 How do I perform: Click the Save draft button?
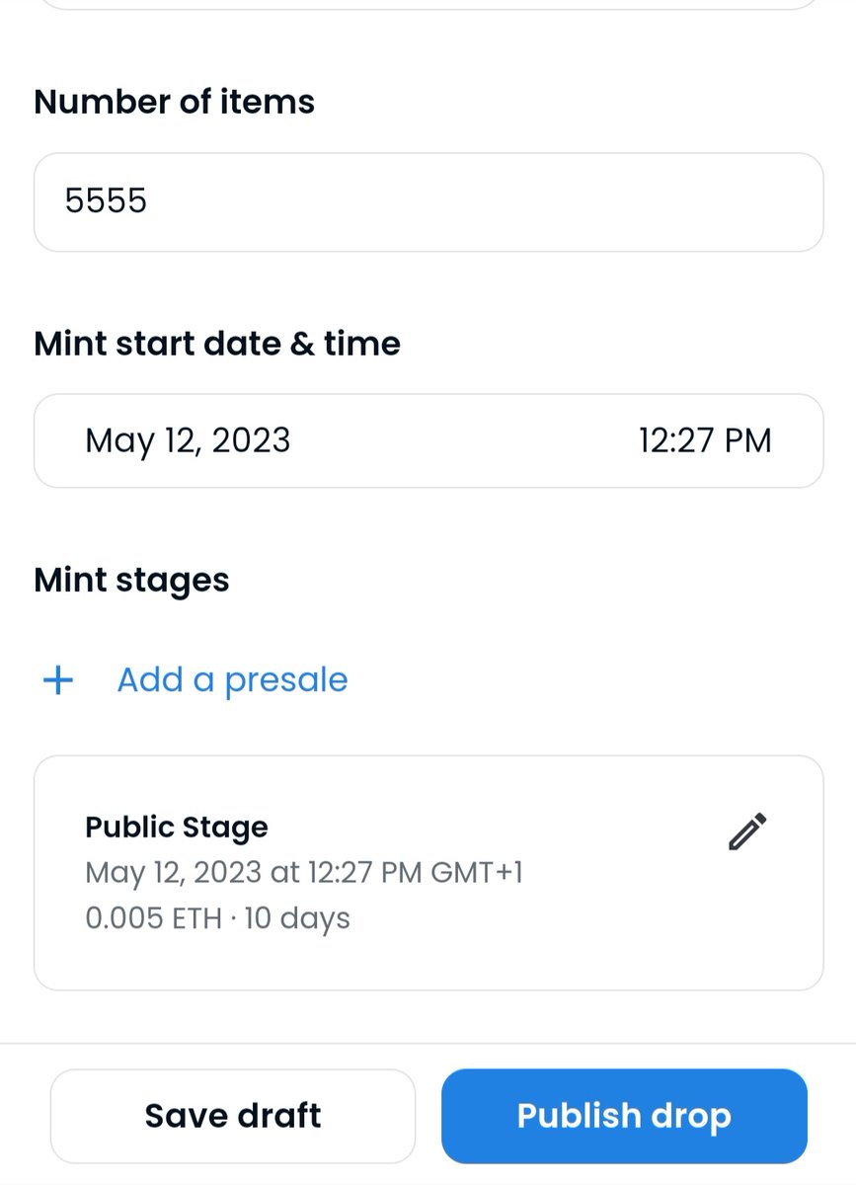pyautogui.click(x=233, y=1116)
